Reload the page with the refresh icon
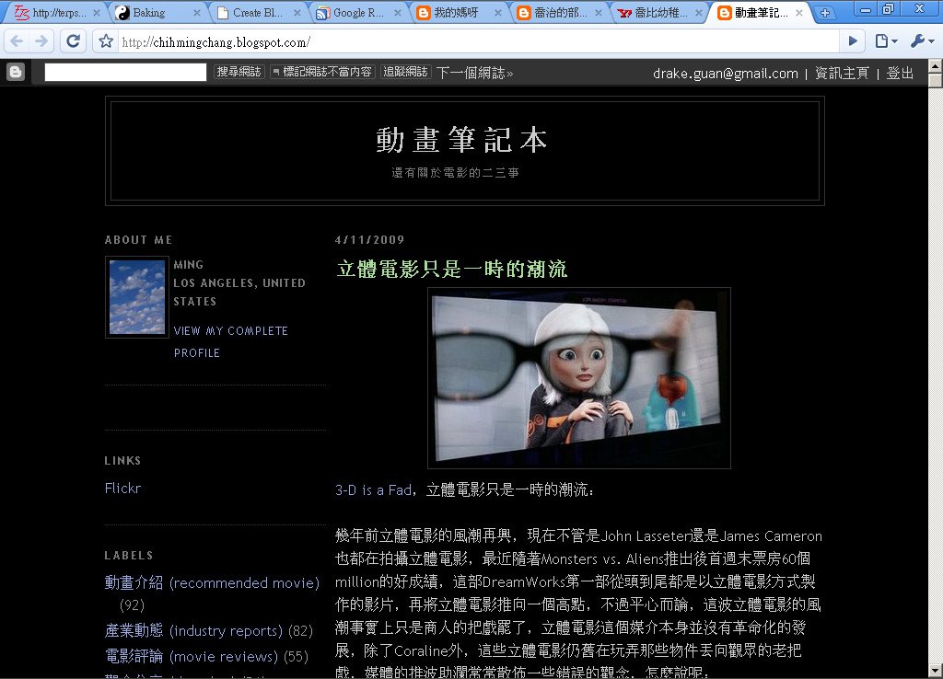 pyautogui.click(x=74, y=40)
